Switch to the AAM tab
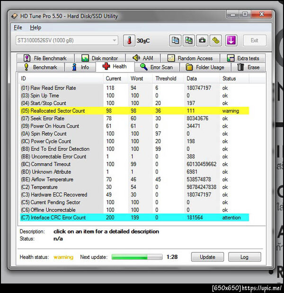Screen dimensions: 284x293 [x=143, y=58]
